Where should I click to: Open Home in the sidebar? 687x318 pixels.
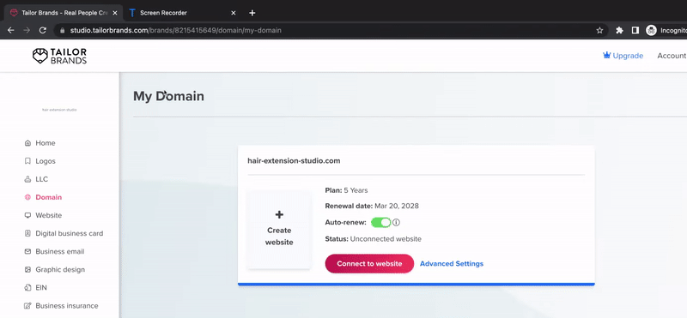(x=46, y=143)
